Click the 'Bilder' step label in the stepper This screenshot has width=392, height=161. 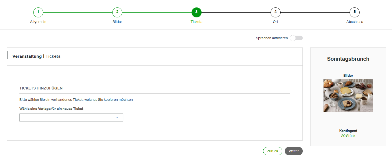(117, 22)
